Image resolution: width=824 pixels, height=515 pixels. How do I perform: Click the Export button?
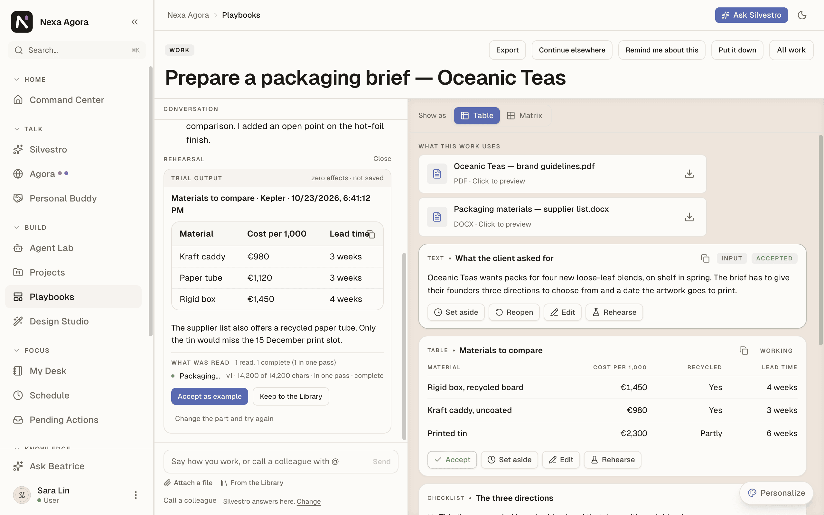pyautogui.click(x=507, y=50)
